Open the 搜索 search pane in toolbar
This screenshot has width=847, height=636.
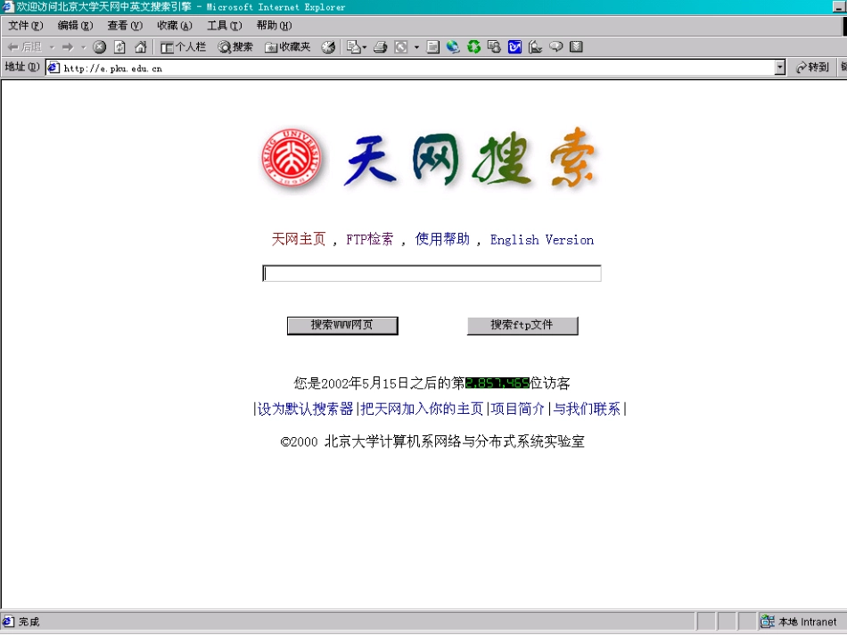[x=235, y=47]
